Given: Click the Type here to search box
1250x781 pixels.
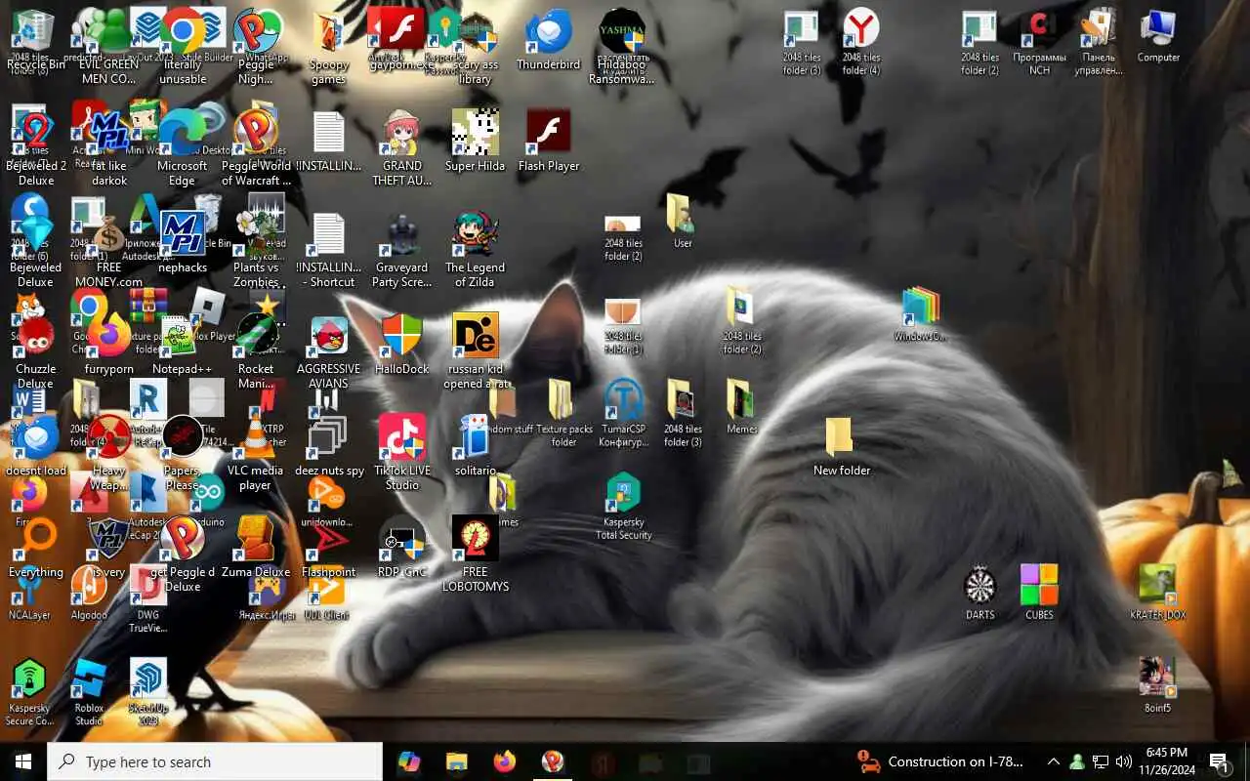Looking at the screenshot, I should 215,761.
